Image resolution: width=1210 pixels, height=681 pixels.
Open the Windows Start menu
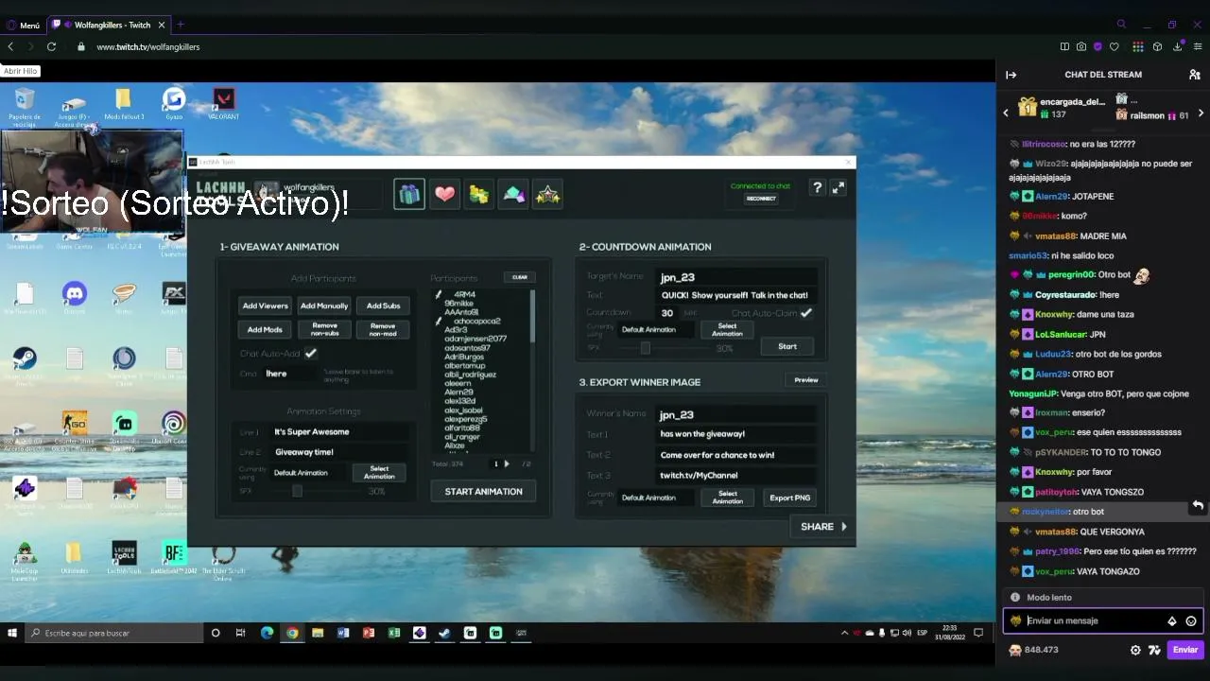pos(12,633)
